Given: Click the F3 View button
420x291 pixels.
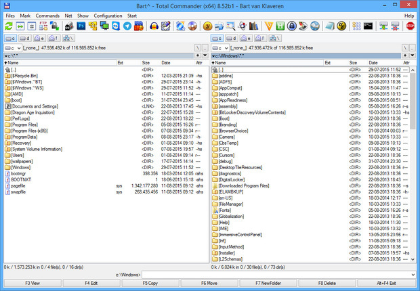Looking at the screenshot, I should pos(33,284).
